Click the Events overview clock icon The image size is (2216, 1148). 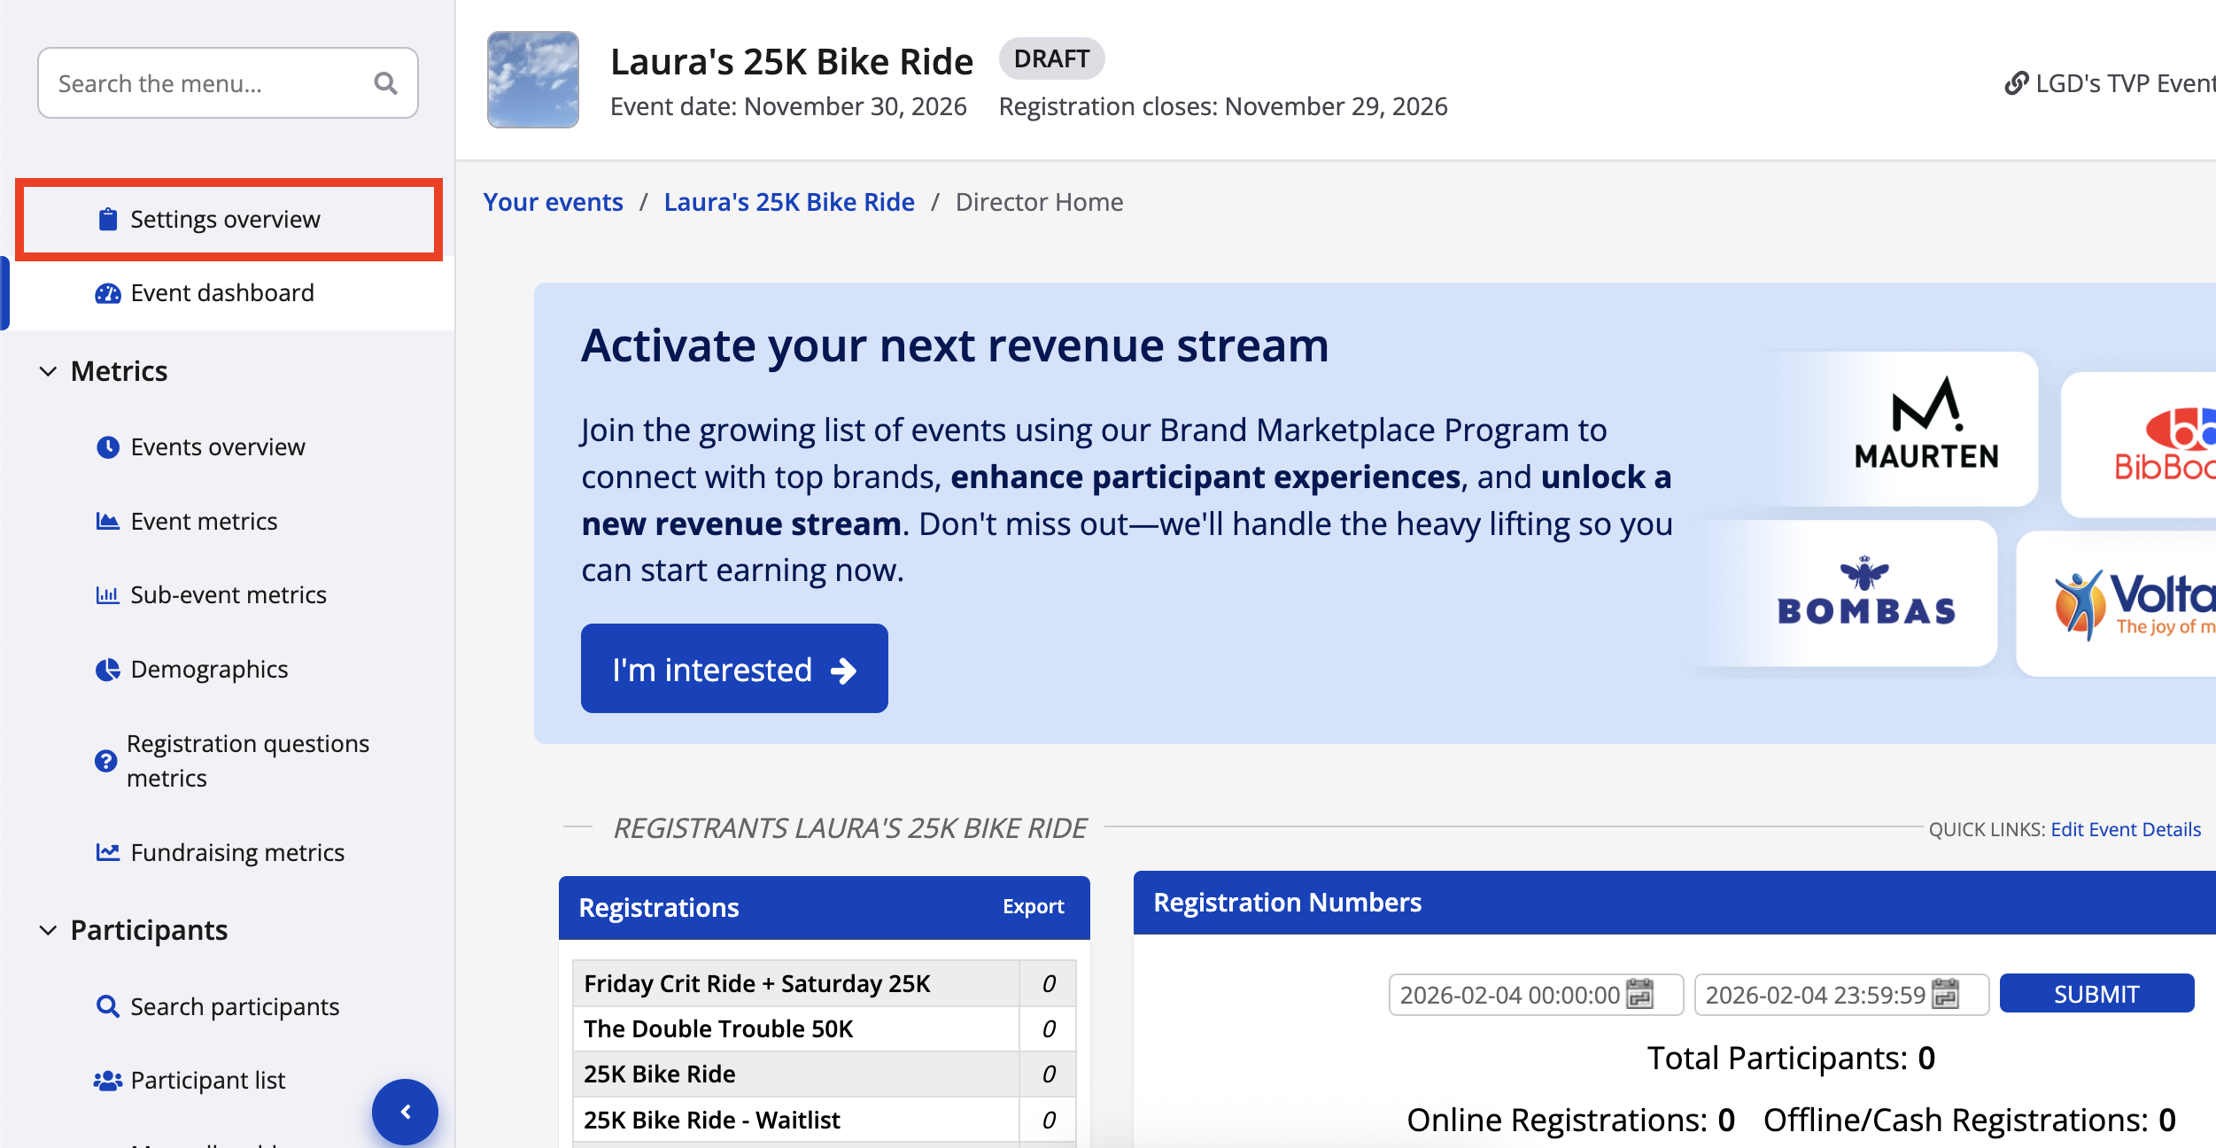coord(107,447)
